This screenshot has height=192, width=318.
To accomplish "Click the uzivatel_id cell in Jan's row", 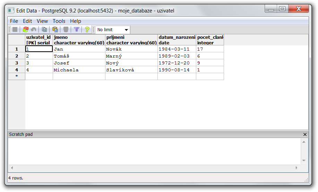I will (39, 49).
